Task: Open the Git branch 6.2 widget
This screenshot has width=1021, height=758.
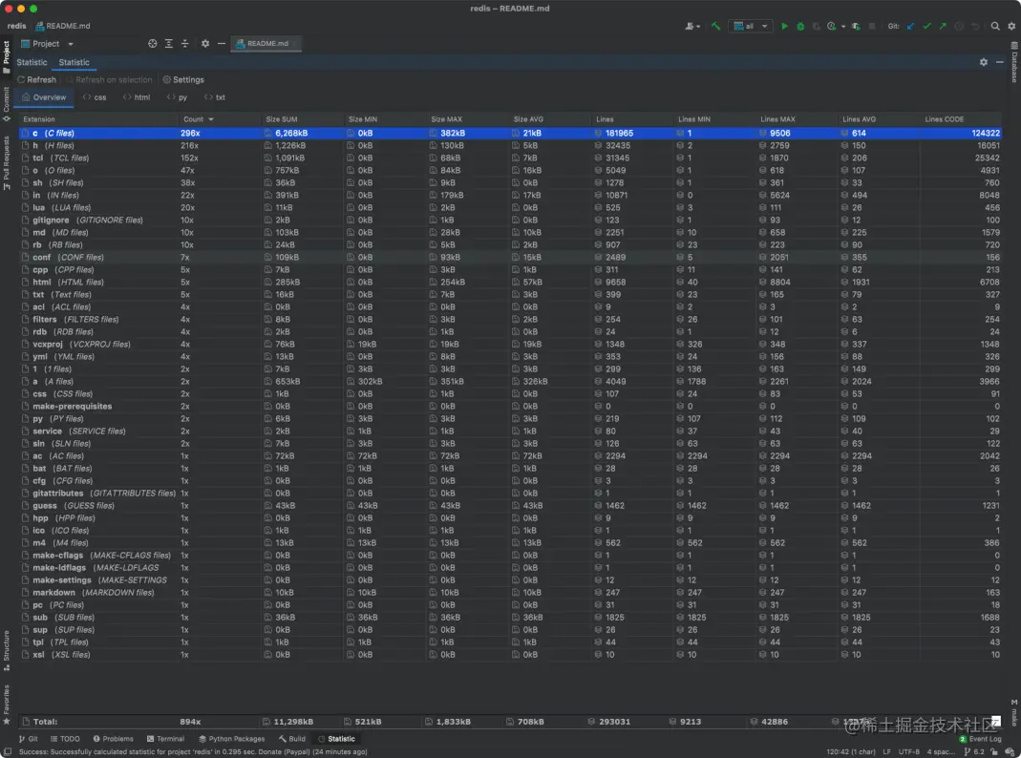Action: 974,751
